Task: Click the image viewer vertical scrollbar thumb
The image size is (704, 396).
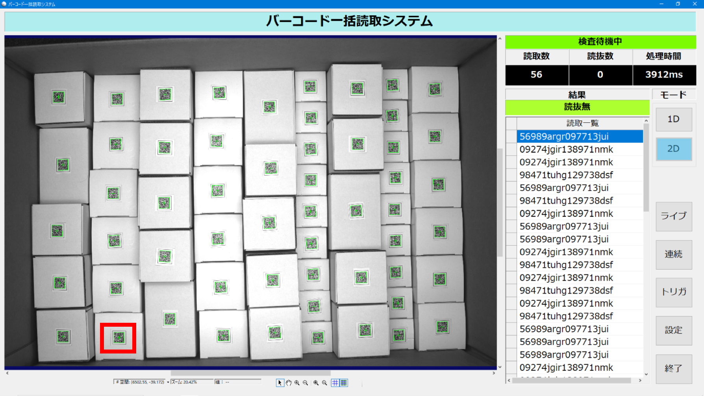Action: click(x=500, y=202)
